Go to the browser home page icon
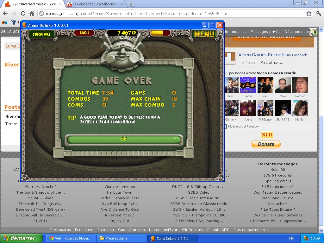The image size is (324, 243). pos(32,14)
